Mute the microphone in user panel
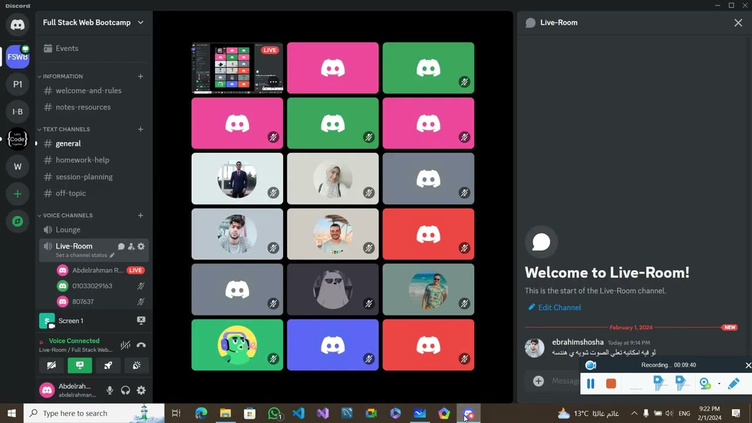 tap(109, 390)
